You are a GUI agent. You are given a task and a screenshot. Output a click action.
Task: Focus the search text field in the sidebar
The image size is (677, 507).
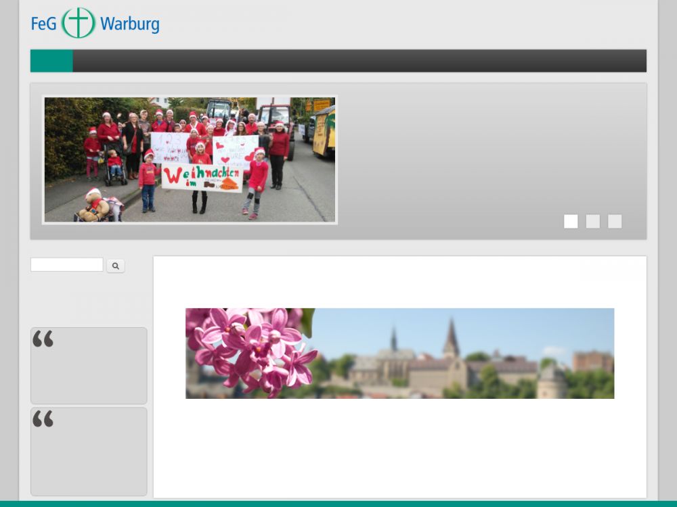pyautogui.click(x=66, y=265)
